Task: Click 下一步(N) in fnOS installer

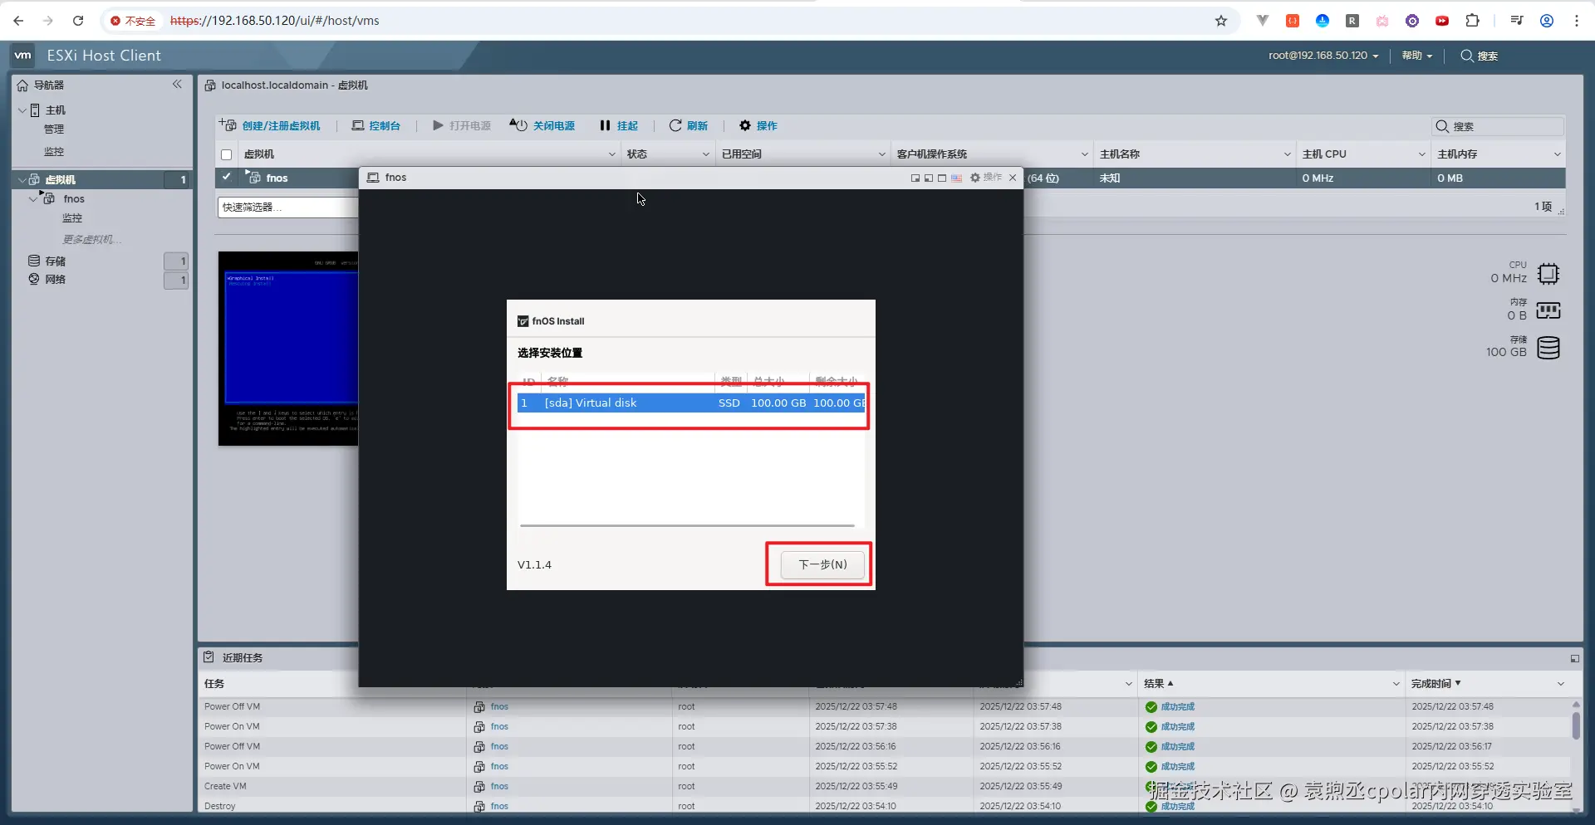Action: click(822, 564)
